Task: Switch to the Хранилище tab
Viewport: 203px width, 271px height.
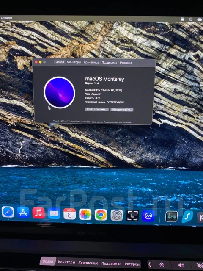Action: [91, 62]
